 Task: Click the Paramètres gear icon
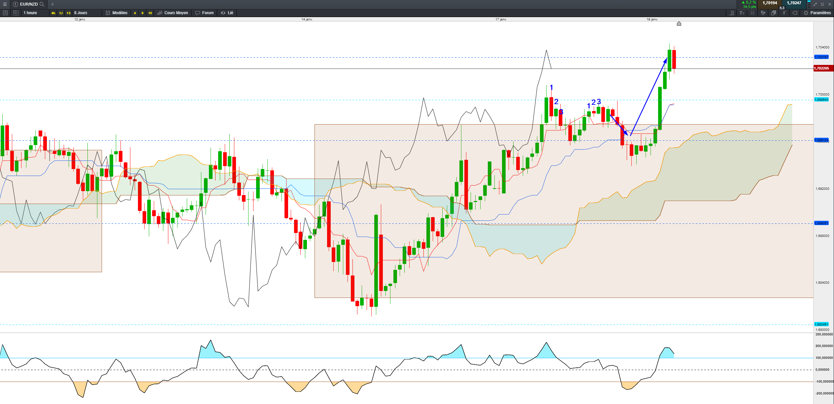(x=806, y=13)
